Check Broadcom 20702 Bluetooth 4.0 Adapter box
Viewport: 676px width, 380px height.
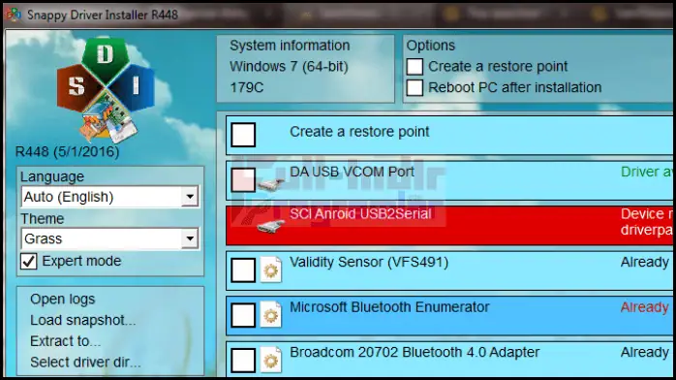[243, 361]
